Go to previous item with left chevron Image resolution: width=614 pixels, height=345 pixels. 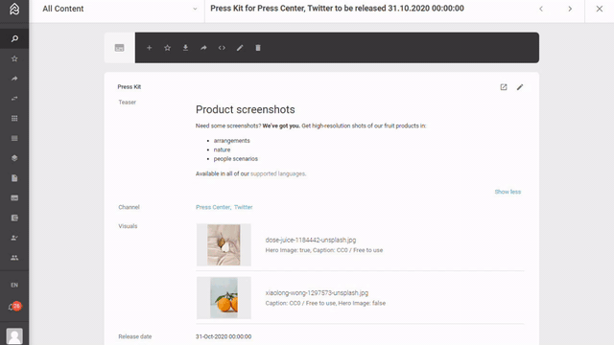(541, 9)
